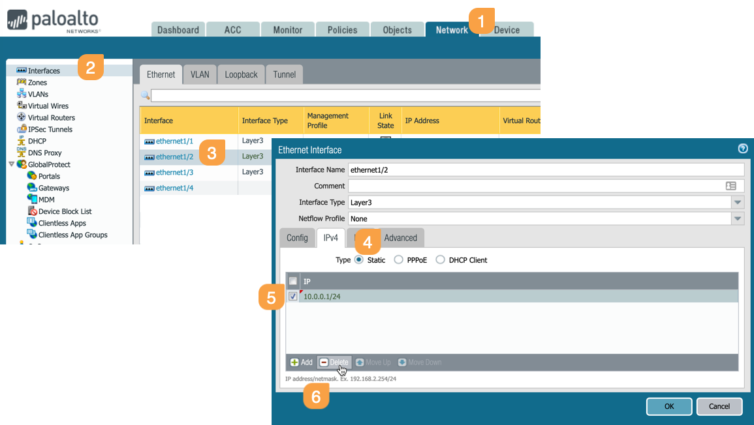Open the IPv4 tab in the dialog

330,238
